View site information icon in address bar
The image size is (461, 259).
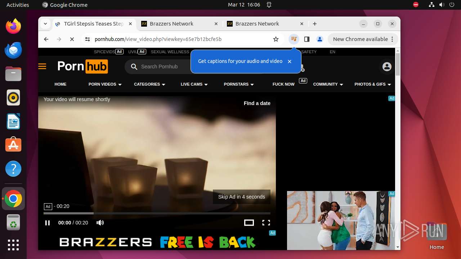coord(87,39)
